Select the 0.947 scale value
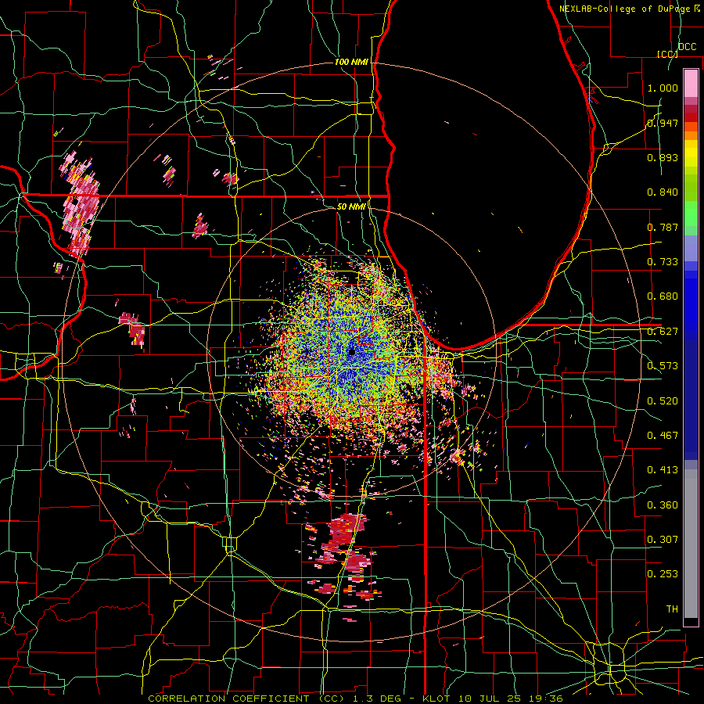The width and height of the screenshot is (704, 704). pos(663,123)
